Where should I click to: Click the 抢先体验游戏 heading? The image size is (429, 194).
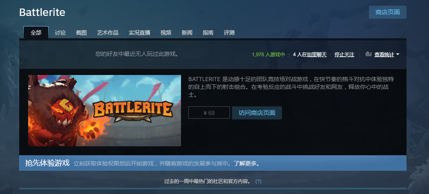pyautogui.click(x=47, y=163)
